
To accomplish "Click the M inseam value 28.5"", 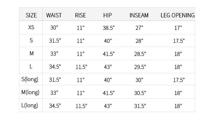I will [x=140, y=54].
